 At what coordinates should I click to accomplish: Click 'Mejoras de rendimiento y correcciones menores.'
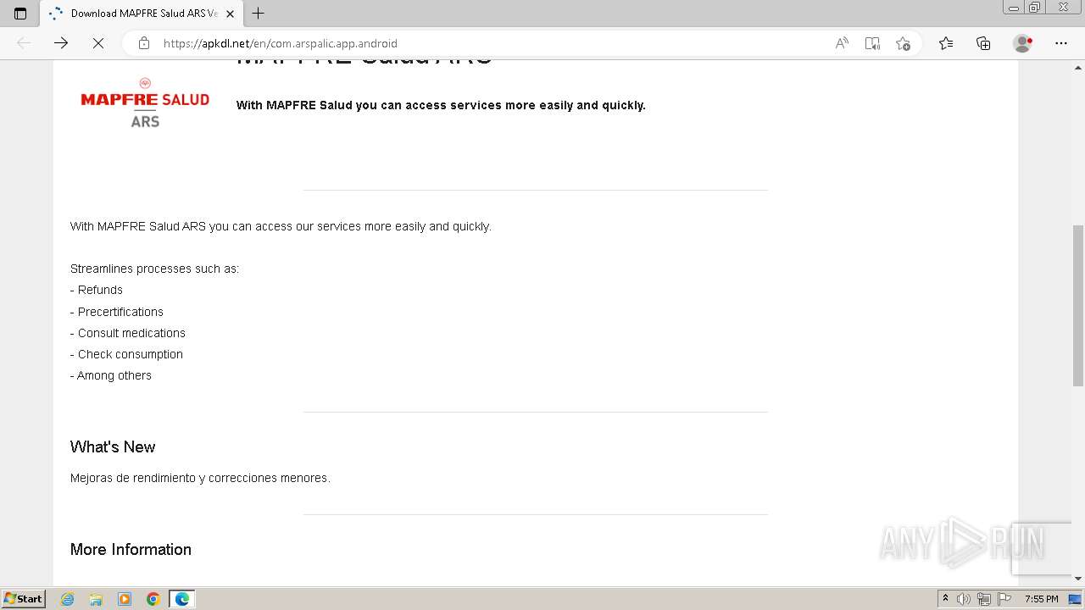[200, 478]
